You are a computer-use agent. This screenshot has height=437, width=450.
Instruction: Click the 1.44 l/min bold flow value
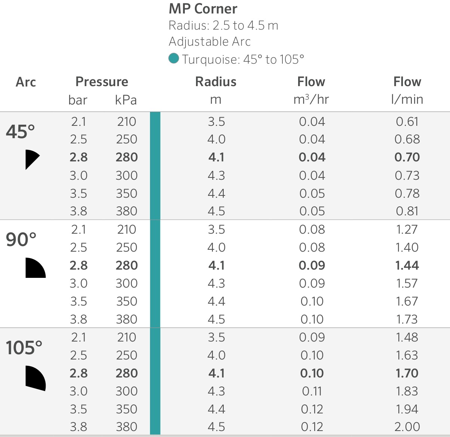click(407, 265)
